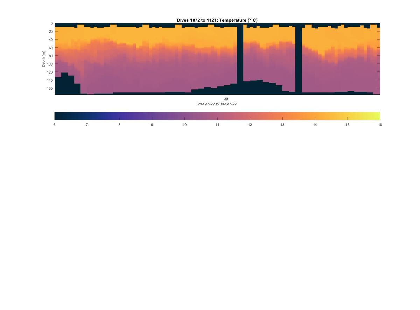Click colorbar tick label '6'
Viewport: 420px width, 310px height.
click(54, 125)
